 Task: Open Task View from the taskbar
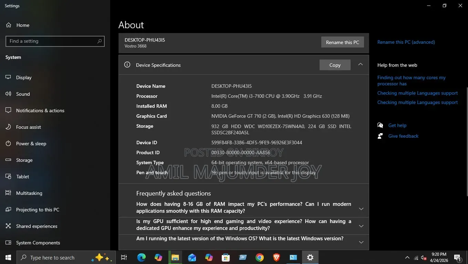124,257
